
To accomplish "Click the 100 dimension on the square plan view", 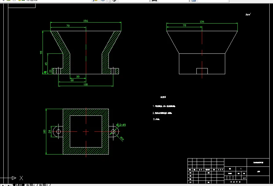I will click(44, 132).
